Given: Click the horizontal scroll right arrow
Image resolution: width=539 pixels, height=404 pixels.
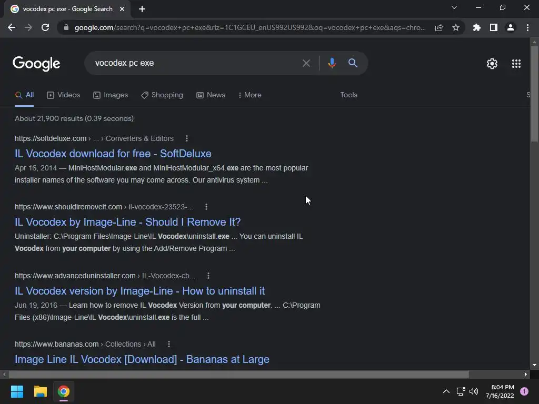Looking at the screenshot, I should coord(526,374).
